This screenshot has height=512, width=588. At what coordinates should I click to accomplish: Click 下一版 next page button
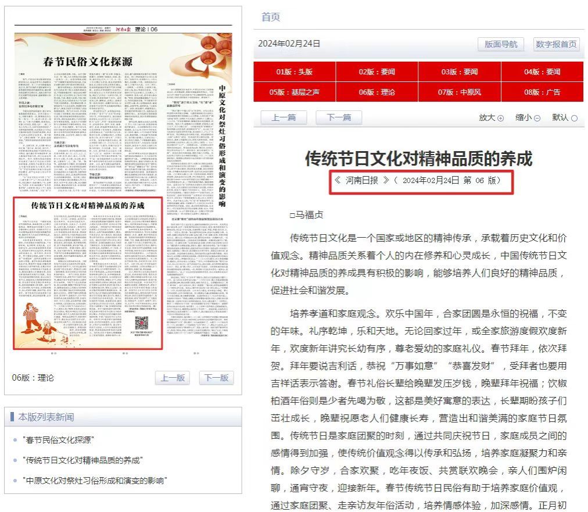(x=217, y=378)
